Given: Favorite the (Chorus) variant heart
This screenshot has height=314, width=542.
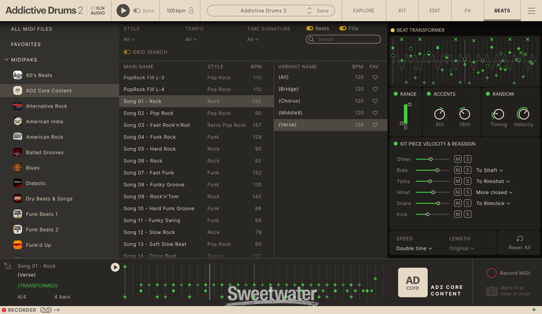Looking at the screenshot, I should [375, 101].
